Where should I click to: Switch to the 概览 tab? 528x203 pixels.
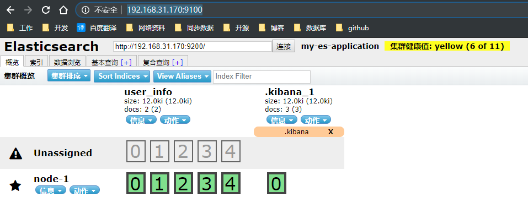click(x=13, y=62)
